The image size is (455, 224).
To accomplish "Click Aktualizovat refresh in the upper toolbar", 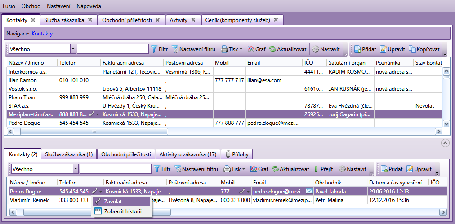I will (288, 49).
